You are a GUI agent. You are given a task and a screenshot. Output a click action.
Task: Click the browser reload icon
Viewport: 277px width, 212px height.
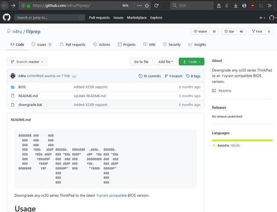click(156, 6)
